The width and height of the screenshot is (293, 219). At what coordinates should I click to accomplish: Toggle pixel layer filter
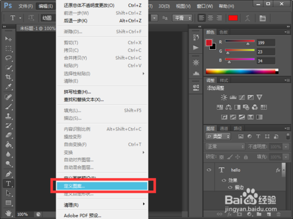coord(241,136)
